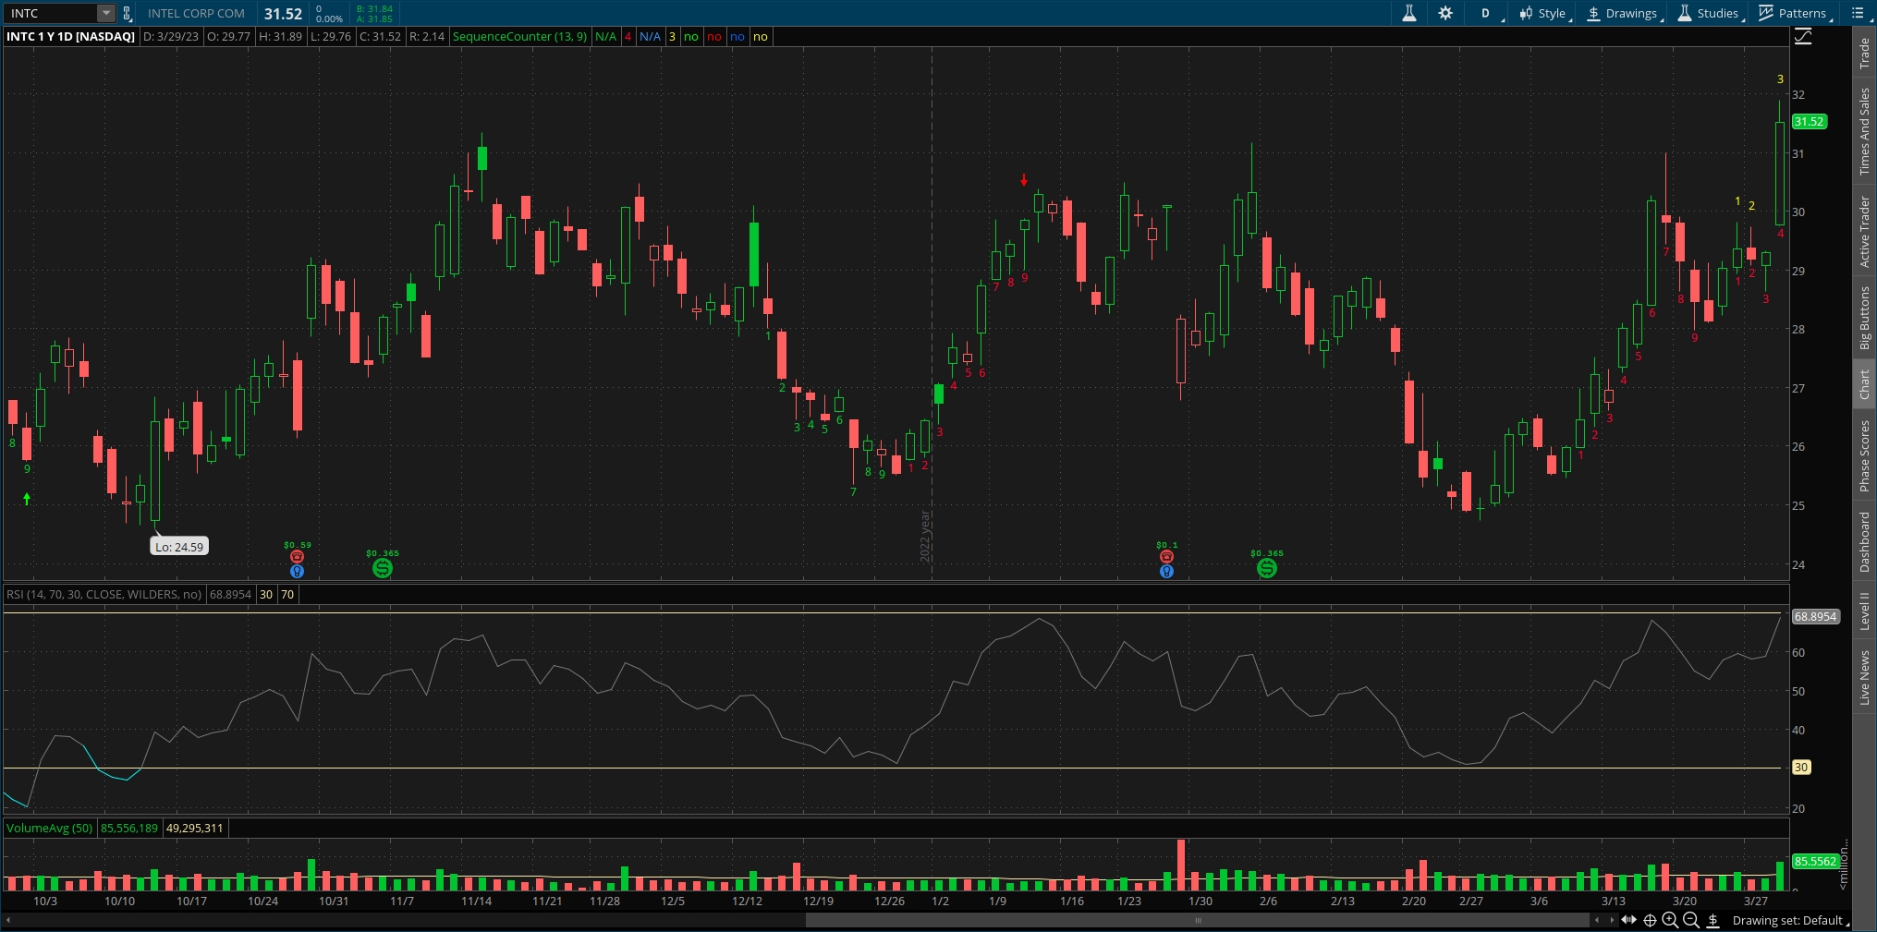Click the earnings event marker near 10/31
Image resolution: width=1877 pixels, height=932 pixels.
[297, 557]
